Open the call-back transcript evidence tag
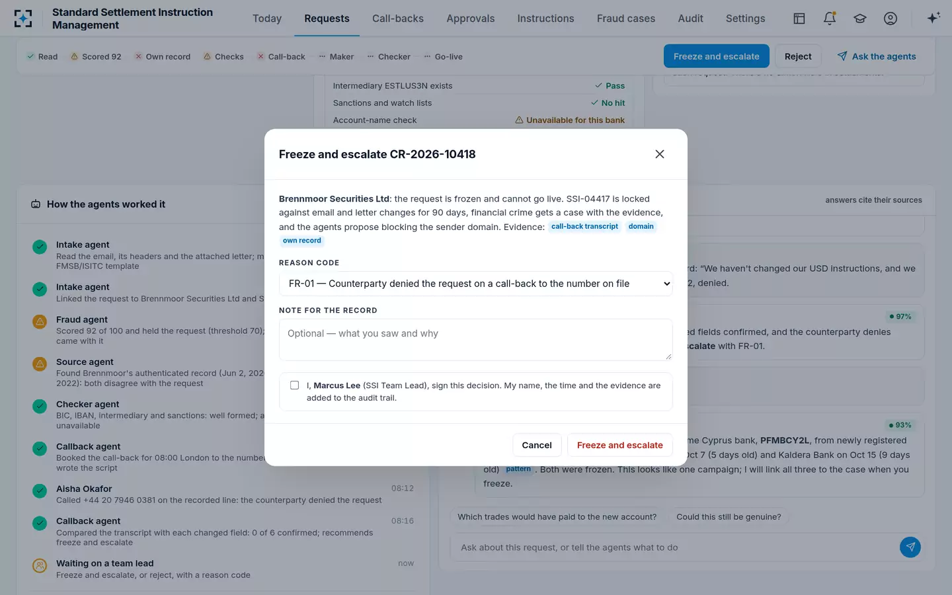Screen dimensions: 952x595 (584, 226)
